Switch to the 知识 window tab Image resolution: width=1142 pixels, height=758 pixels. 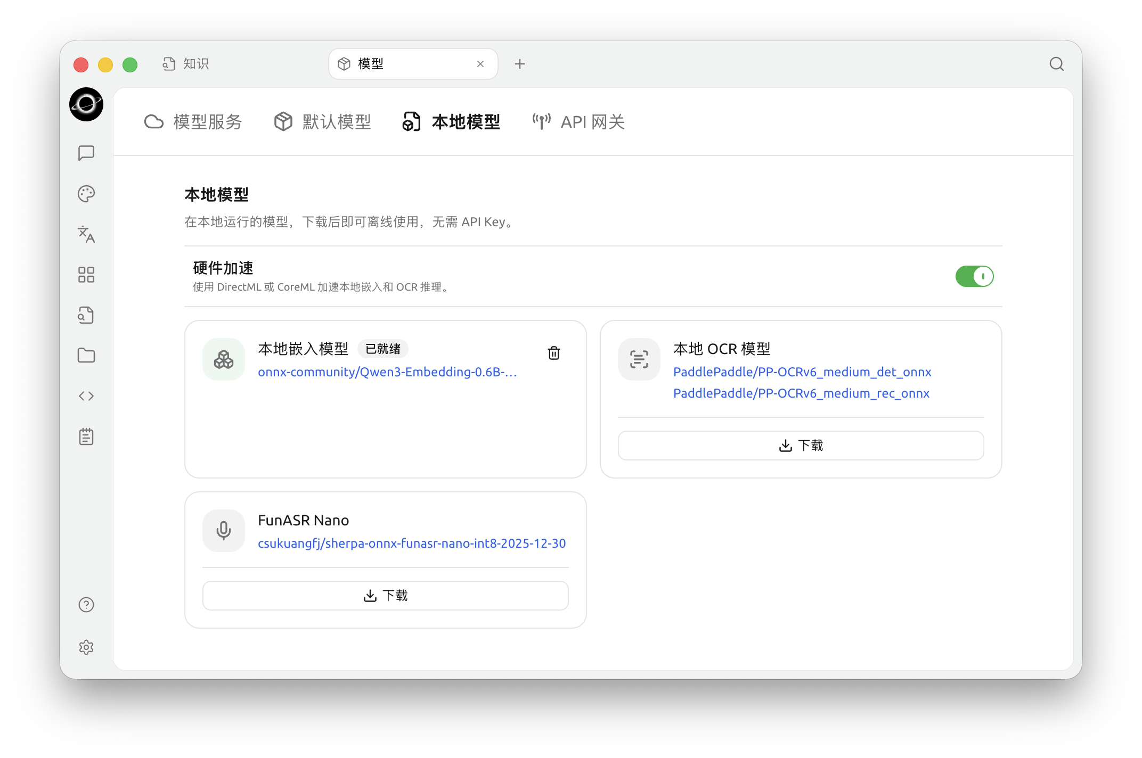pos(185,64)
